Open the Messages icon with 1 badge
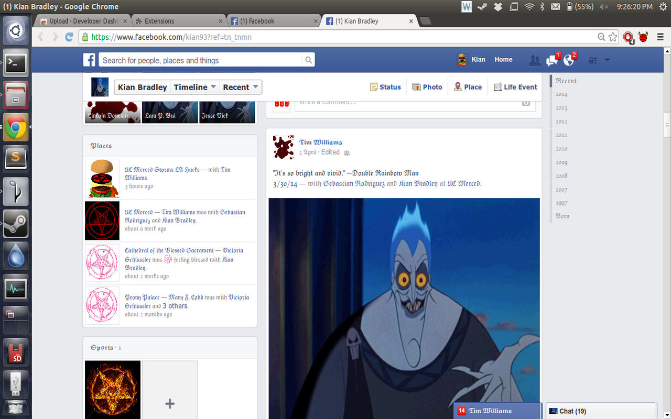671x419 pixels. 551,60
